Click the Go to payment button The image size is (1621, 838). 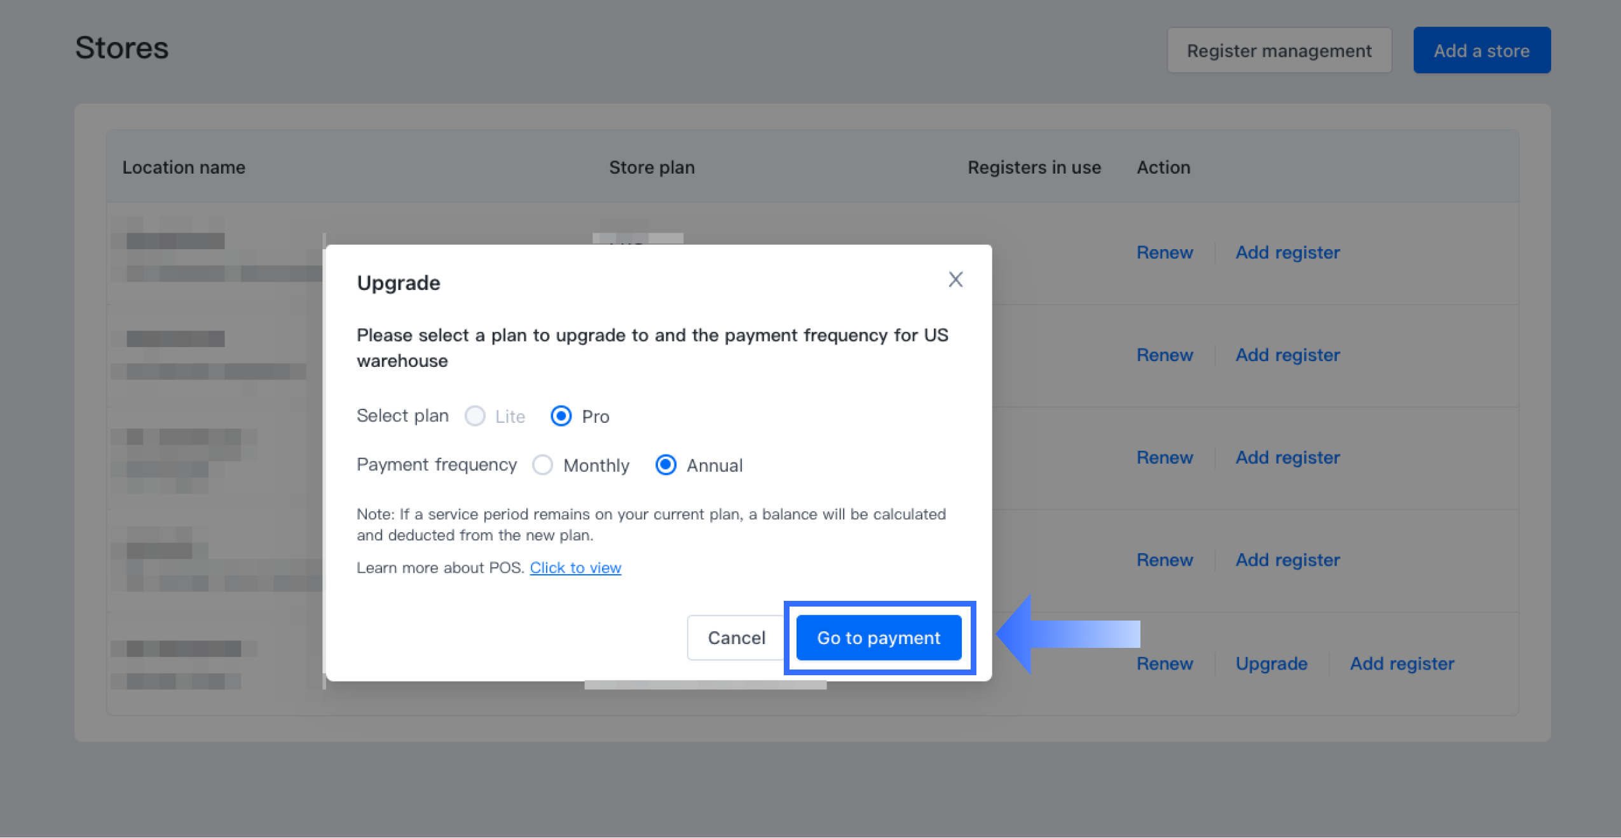879,638
